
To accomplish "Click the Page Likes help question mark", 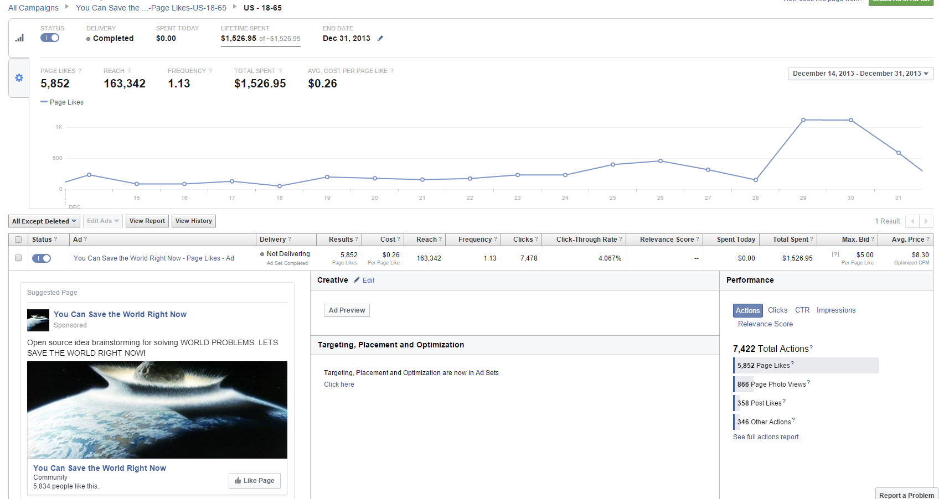I will coord(80,71).
